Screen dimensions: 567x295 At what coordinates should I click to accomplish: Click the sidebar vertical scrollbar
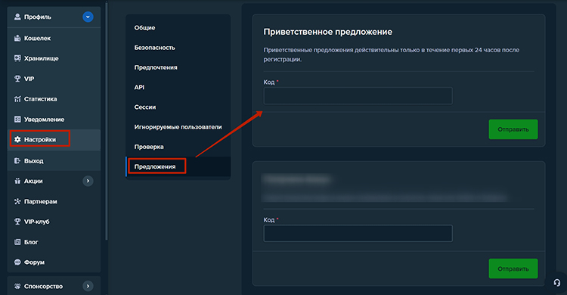[107, 121]
